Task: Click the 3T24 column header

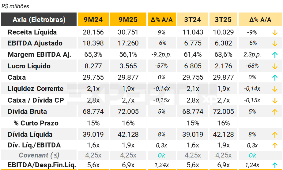Action: point(193,20)
